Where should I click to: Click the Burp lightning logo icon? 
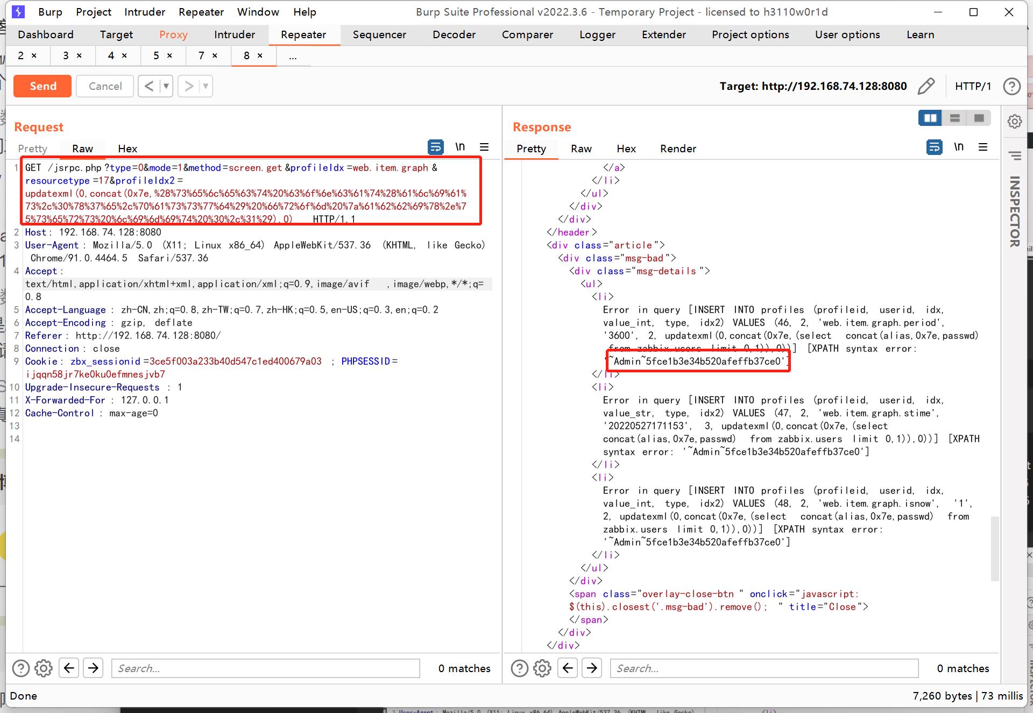pos(18,12)
